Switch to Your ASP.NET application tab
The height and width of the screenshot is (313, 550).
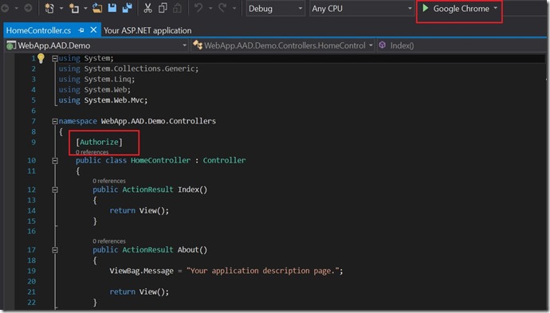pos(147,30)
